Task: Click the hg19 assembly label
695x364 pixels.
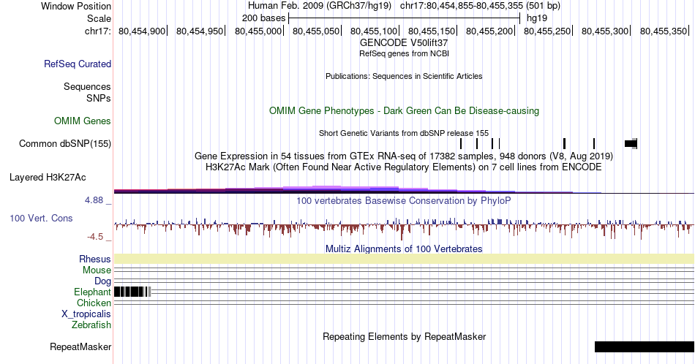Action: pos(537,18)
